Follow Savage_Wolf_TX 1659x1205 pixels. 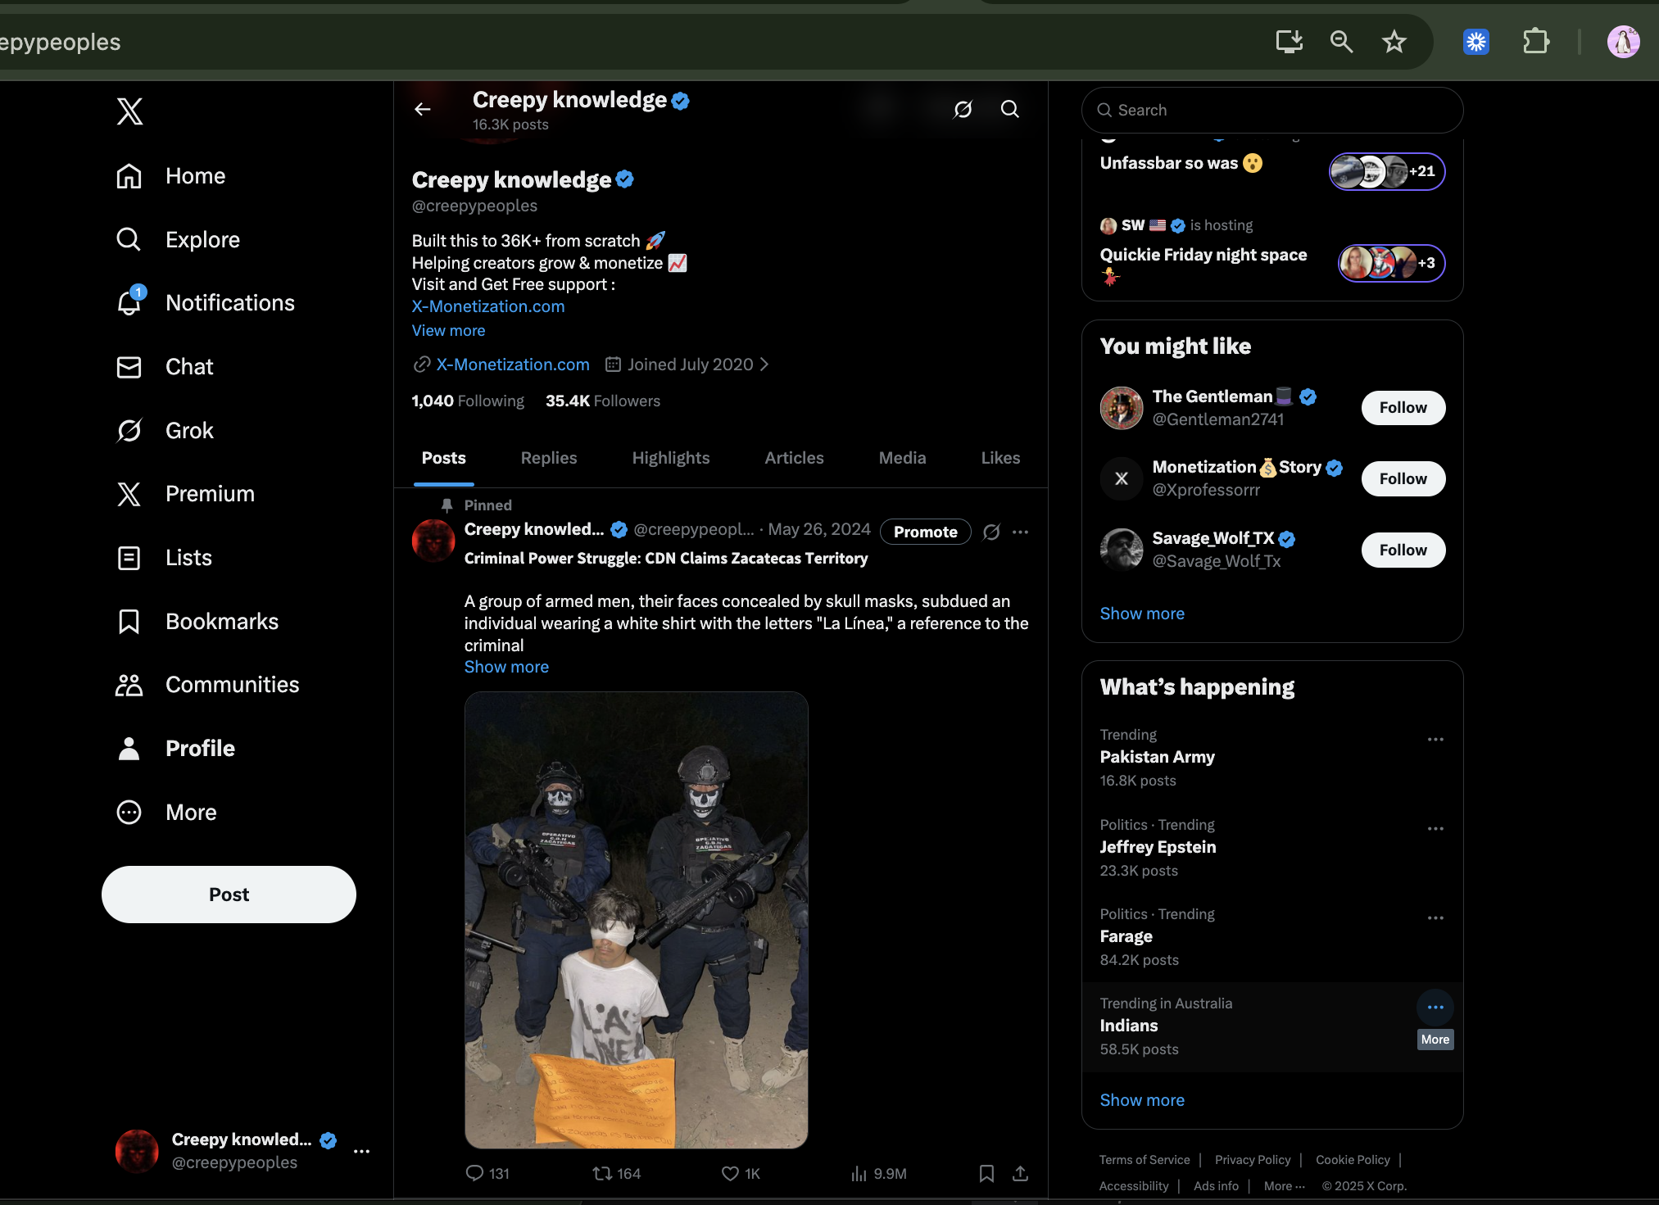[x=1403, y=550]
